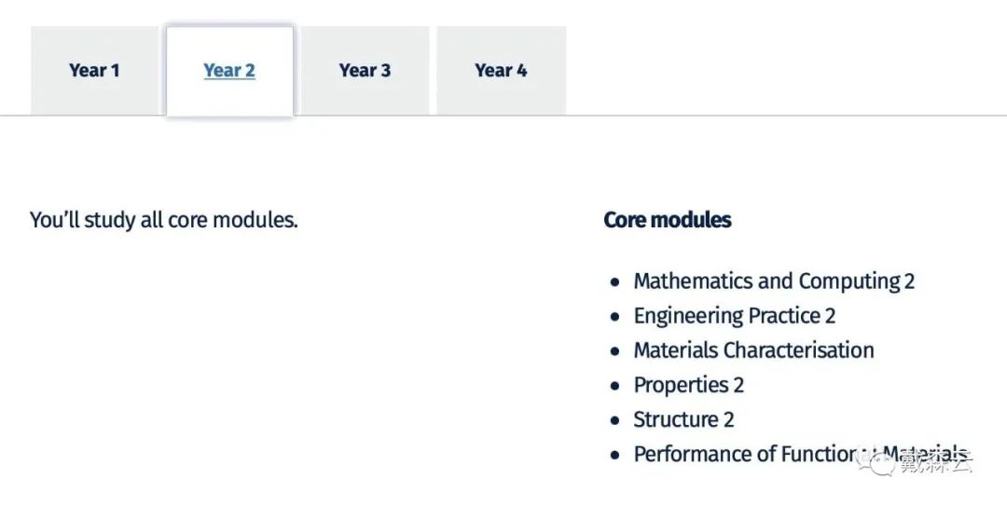Select the Structure 2 module

683,420
